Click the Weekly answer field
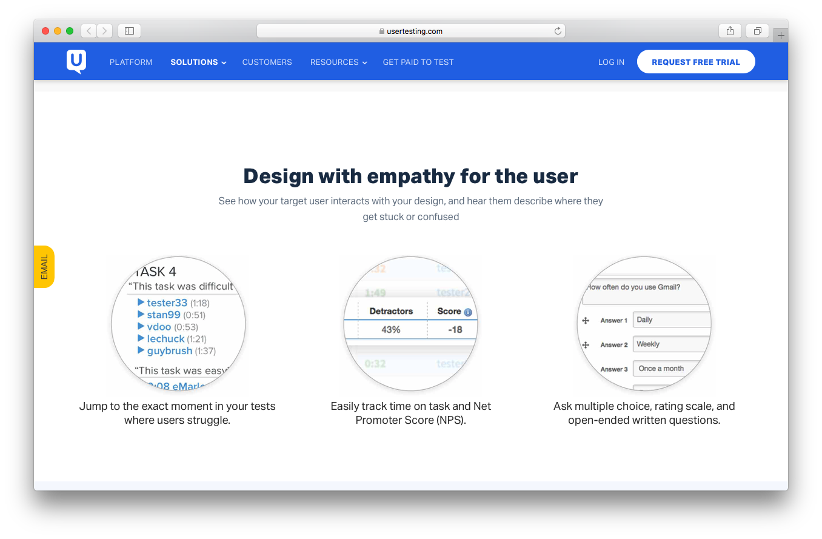This screenshot has height=539, width=822. [x=672, y=344]
